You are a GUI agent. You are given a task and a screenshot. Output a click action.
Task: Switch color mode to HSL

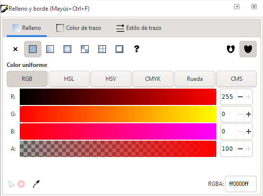(x=69, y=79)
